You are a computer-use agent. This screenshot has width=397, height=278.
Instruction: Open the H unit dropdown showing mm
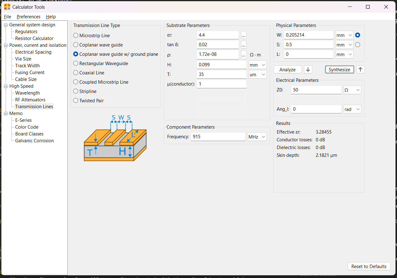[x=257, y=65]
